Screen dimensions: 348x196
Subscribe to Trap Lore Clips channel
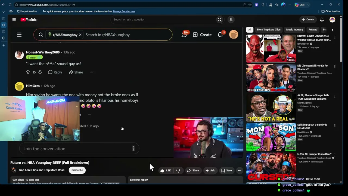pos(77,170)
